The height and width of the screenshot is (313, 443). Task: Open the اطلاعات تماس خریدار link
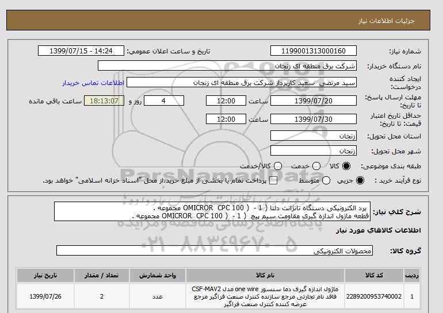93,83
